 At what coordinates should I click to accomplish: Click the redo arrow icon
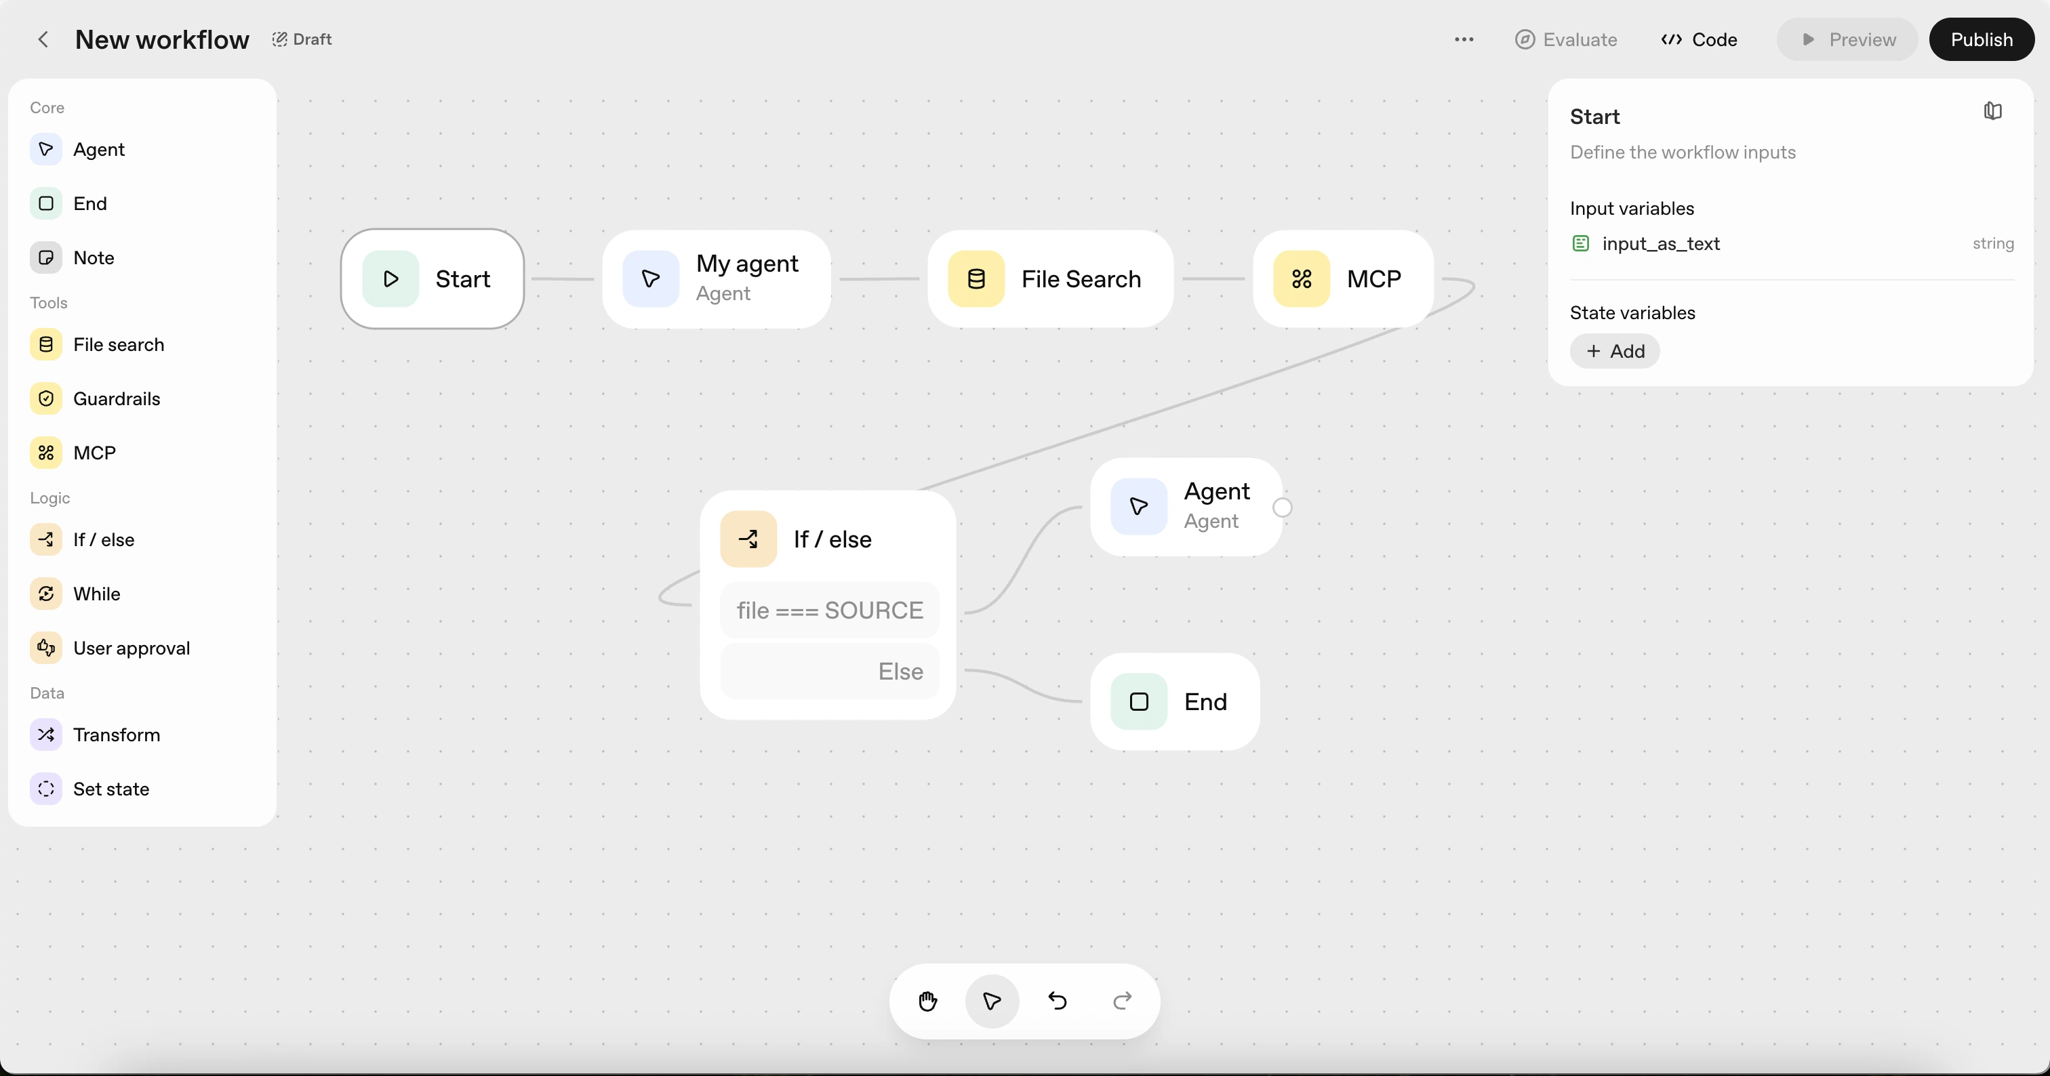(x=1122, y=1001)
